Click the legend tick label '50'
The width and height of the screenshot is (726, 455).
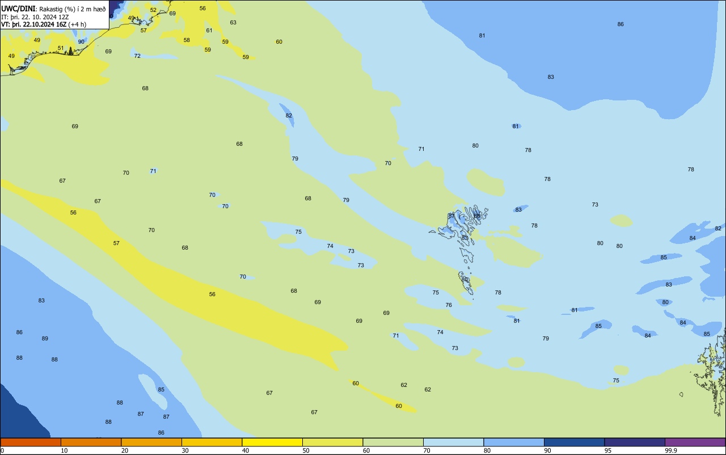[x=306, y=450]
